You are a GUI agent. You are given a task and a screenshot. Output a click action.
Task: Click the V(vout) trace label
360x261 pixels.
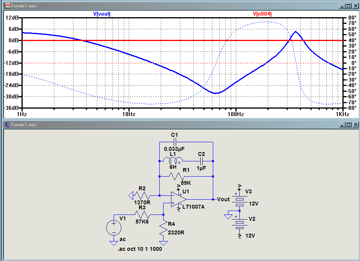click(x=102, y=14)
